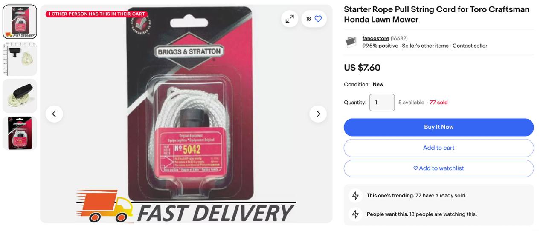Select the first thumbnail with Fast Delivery
Viewport: 546px width, 231px height.
20,22
